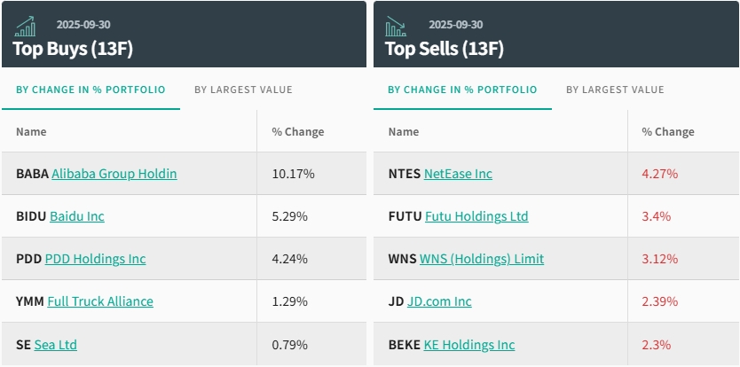Click the Top Buys rising chart icon

pyautogui.click(x=25, y=27)
